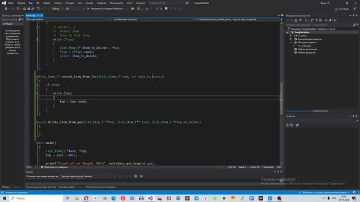
Task: Open the zoom level dropdown
Action: point(31,167)
